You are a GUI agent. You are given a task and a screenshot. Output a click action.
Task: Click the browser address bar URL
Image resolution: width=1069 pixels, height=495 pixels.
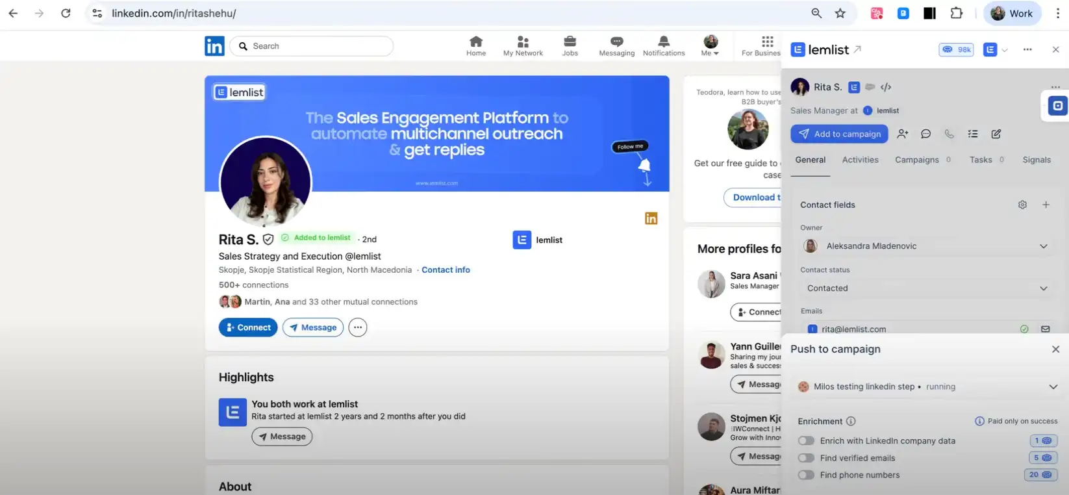[173, 13]
